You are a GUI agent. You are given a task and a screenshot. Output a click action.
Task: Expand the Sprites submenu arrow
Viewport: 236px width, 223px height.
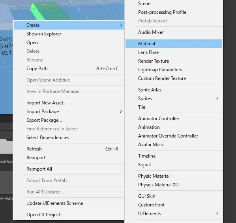click(217, 98)
